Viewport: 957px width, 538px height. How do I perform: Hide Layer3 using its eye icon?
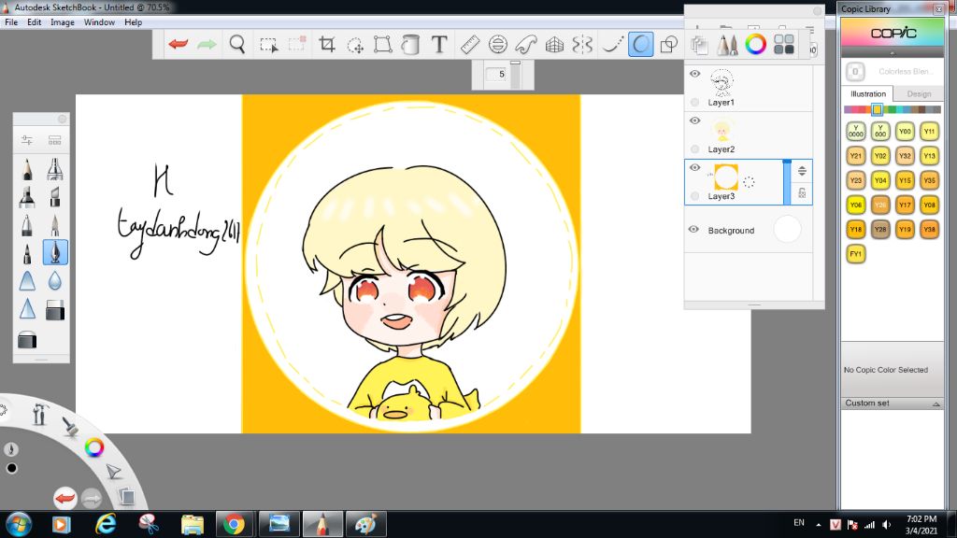(x=694, y=168)
